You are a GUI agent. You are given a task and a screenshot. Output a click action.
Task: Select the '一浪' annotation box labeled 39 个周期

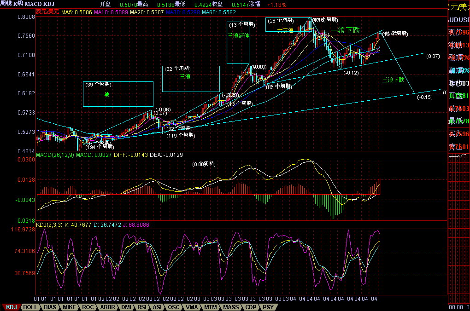tap(118, 94)
